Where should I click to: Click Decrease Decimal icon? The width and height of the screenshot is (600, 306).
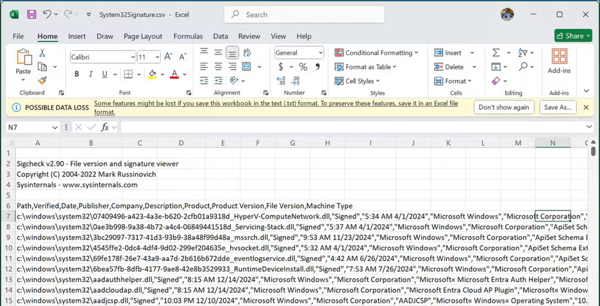[295, 81]
